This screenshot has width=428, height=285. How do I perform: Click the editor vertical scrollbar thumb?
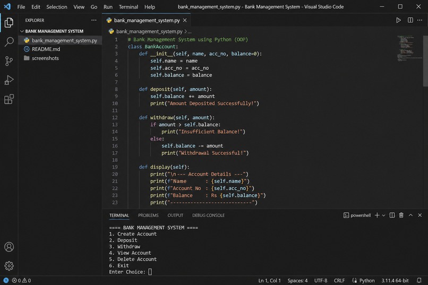(x=425, y=62)
